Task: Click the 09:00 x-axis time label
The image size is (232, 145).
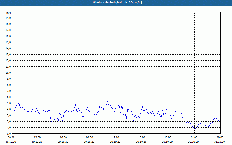Action: (x=90, y=137)
